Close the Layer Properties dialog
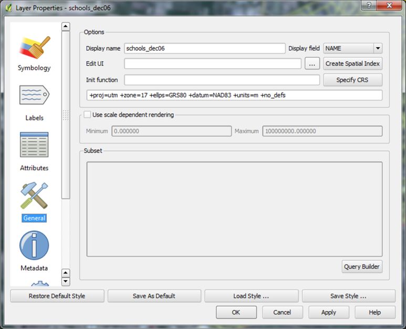This screenshot has width=406, height=329. tap(389, 5)
